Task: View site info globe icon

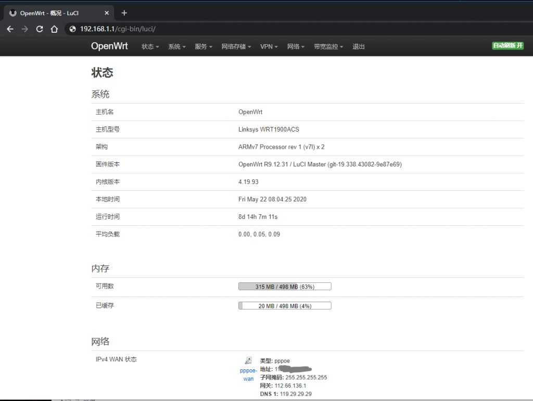Action: (72, 29)
